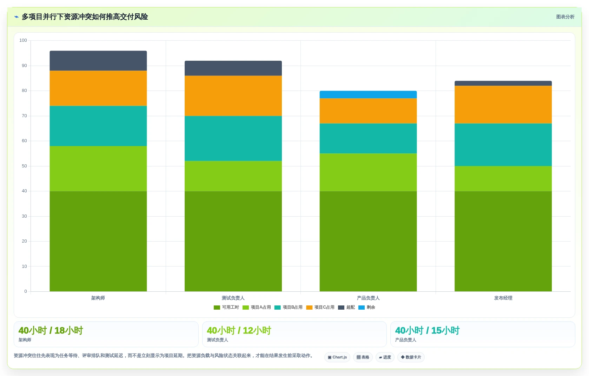Image resolution: width=589 pixels, height=376 pixels.
Task: Click the 测试负责人 超配 dark segment
Action: (233, 68)
